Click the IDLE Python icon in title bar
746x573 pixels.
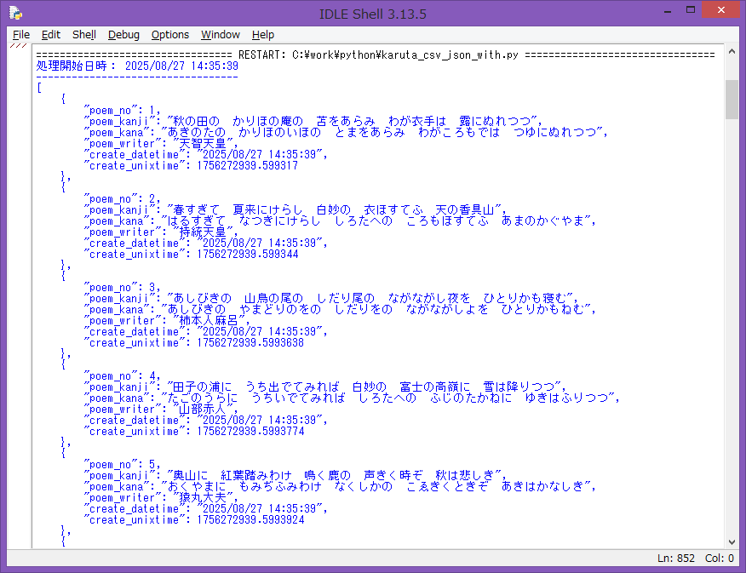(x=15, y=13)
